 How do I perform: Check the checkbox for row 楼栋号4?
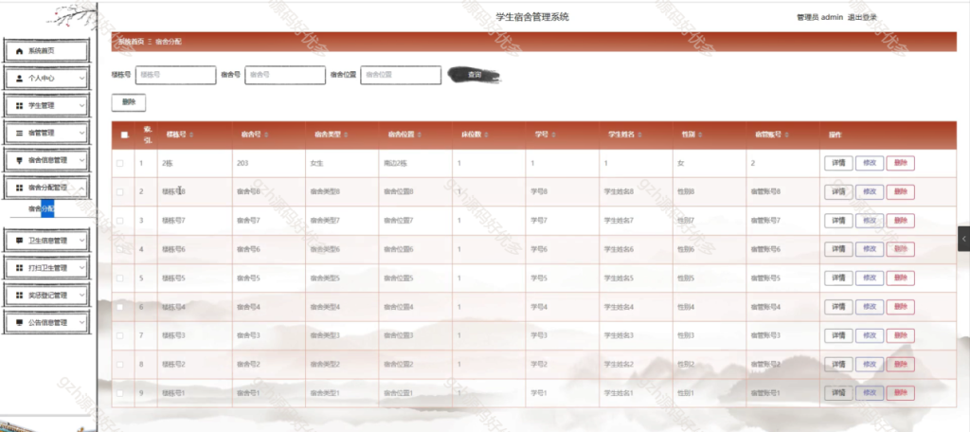(120, 306)
